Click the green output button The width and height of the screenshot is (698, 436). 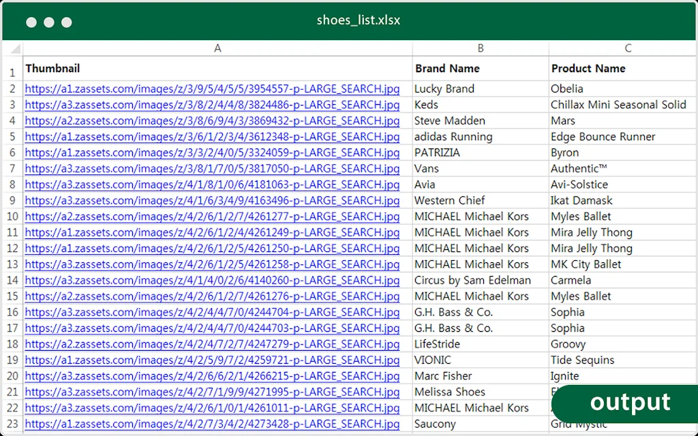(x=631, y=403)
